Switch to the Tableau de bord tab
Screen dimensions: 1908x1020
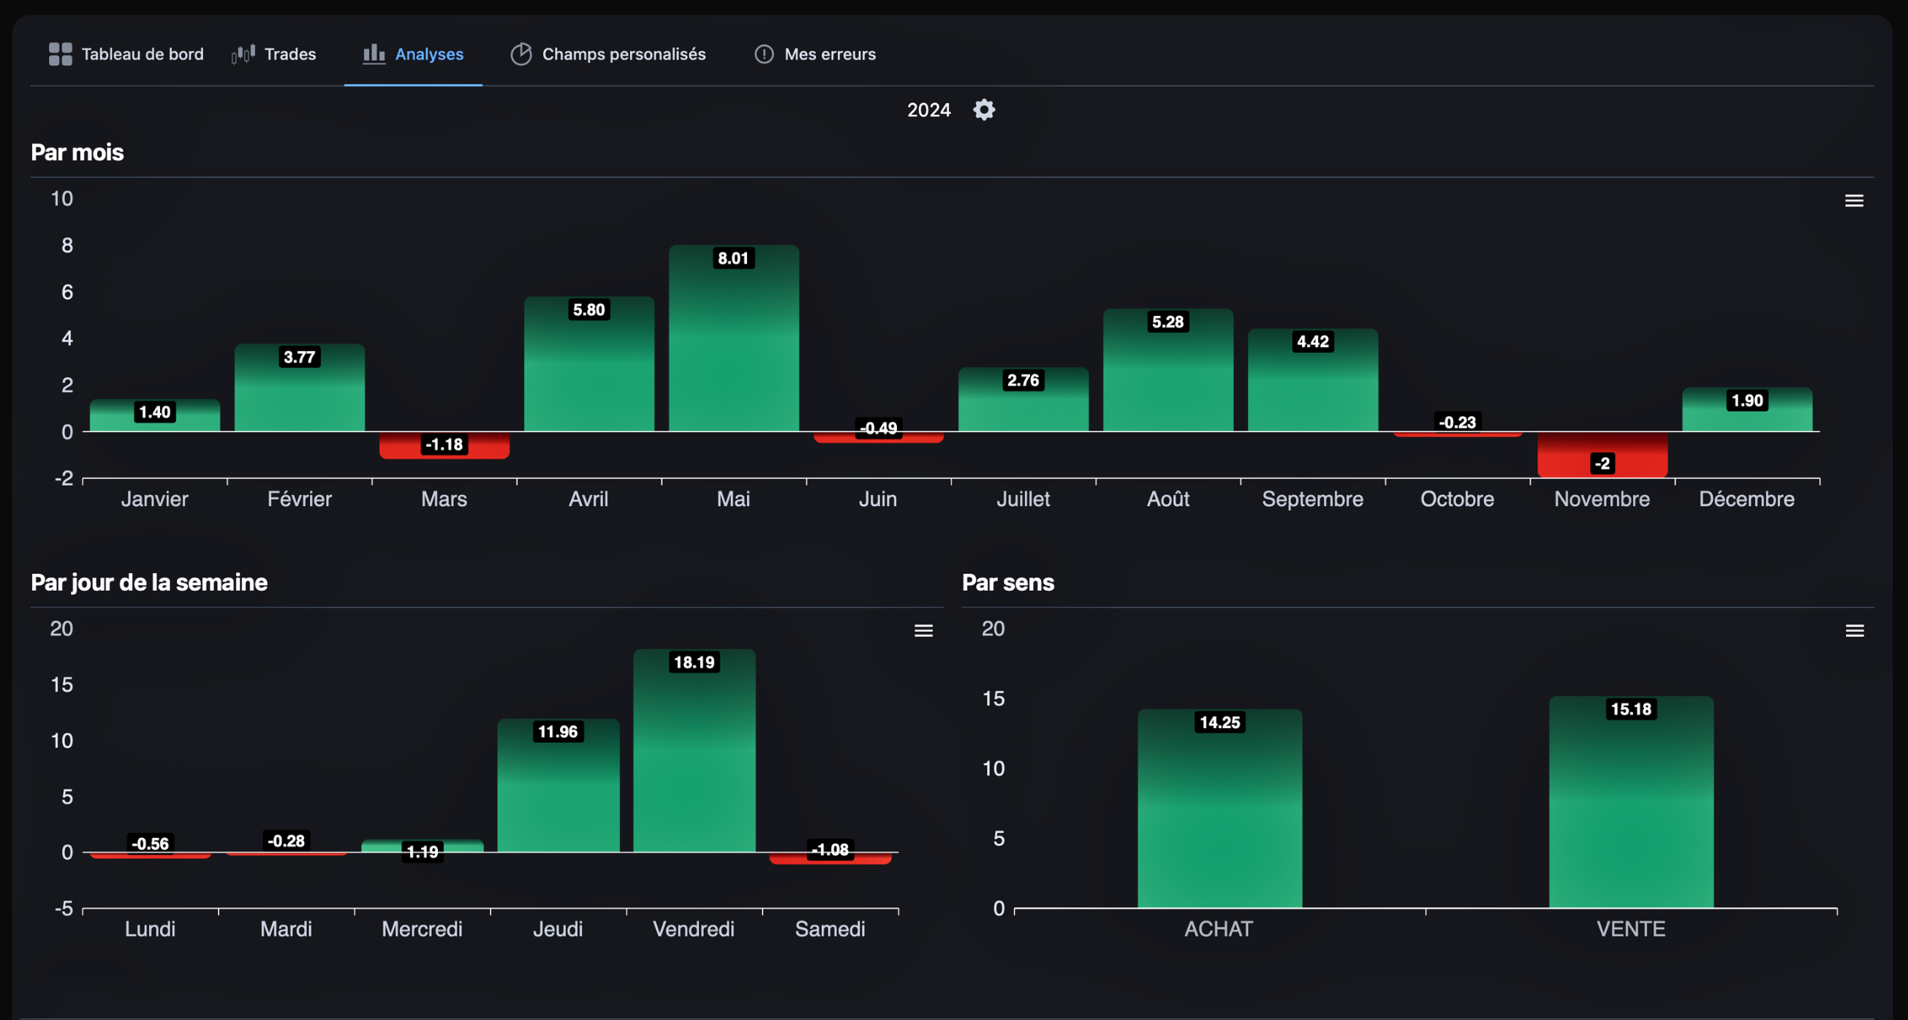pos(143,54)
